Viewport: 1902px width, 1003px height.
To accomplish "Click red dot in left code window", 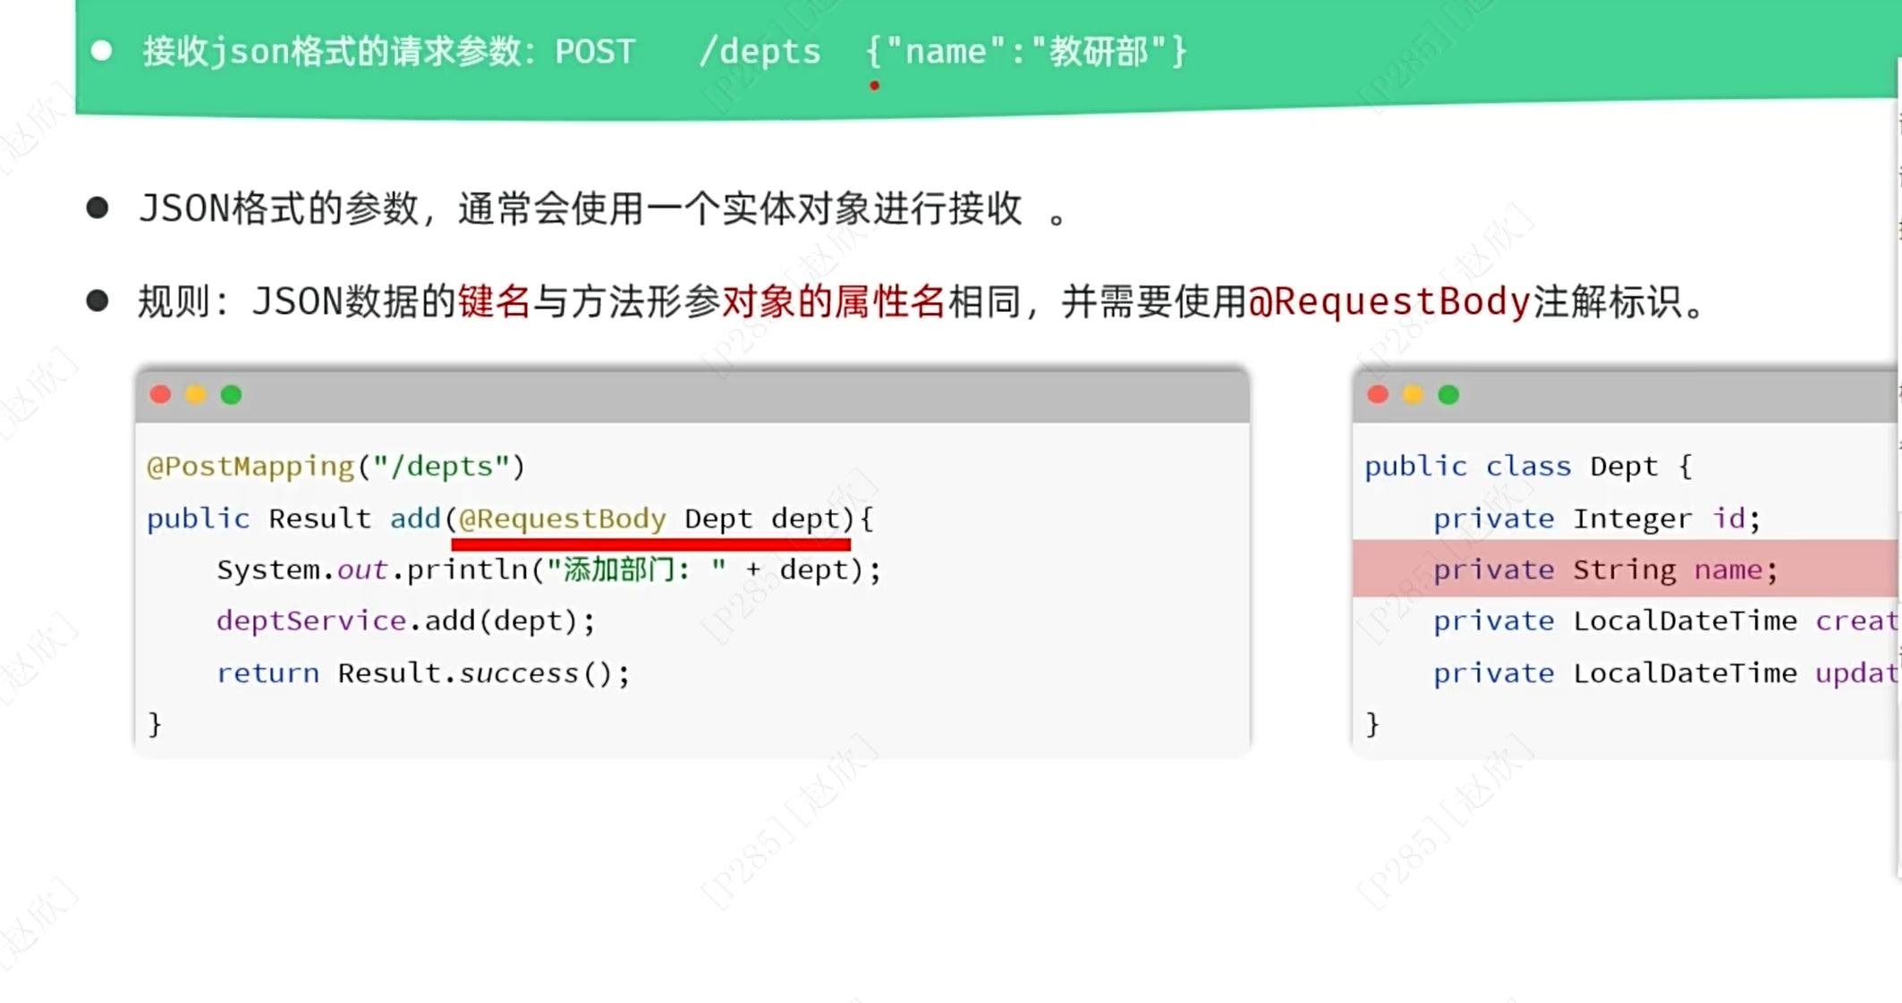I will coord(160,395).
